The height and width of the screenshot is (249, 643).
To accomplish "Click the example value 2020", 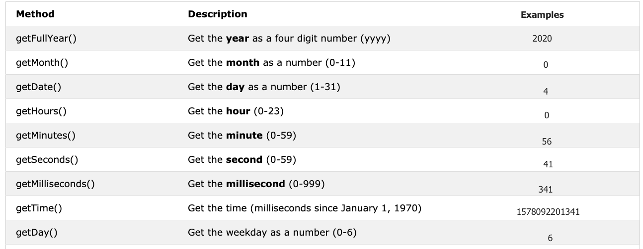I will tap(542, 39).
